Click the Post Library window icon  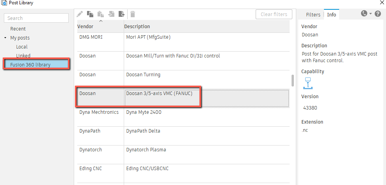click(x=4, y=3)
